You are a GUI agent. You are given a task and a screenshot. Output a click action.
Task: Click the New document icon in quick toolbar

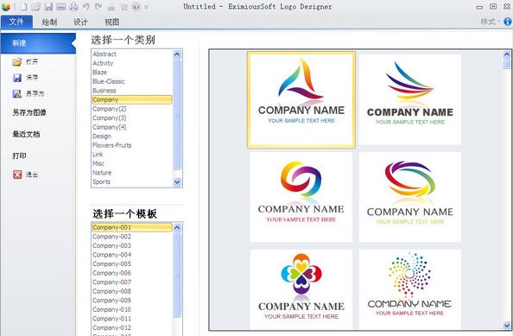click(x=24, y=7)
